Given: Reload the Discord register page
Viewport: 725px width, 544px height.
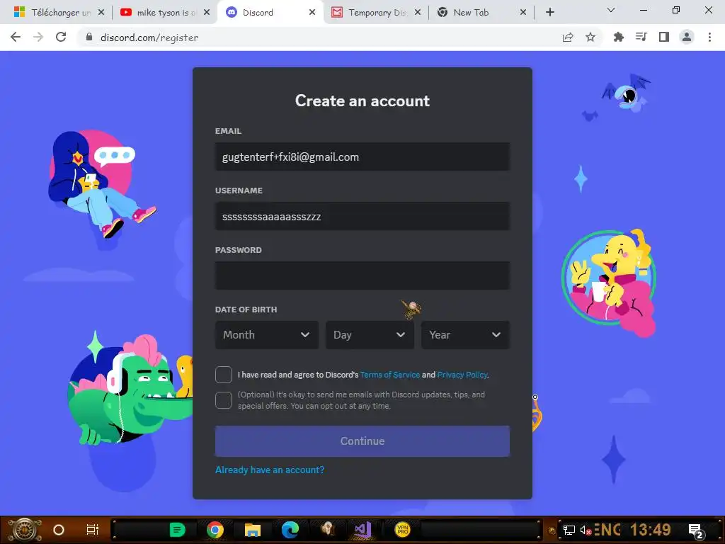Looking at the screenshot, I should coord(61,37).
